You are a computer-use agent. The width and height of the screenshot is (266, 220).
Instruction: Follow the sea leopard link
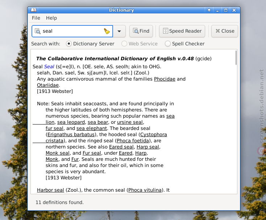(71, 122)
